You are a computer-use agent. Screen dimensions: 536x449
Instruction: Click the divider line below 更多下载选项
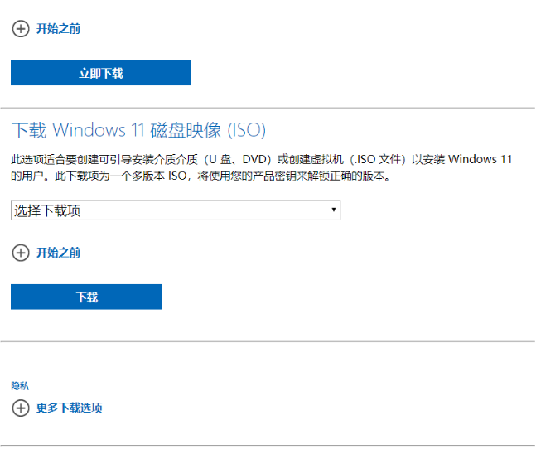(268, 446)
